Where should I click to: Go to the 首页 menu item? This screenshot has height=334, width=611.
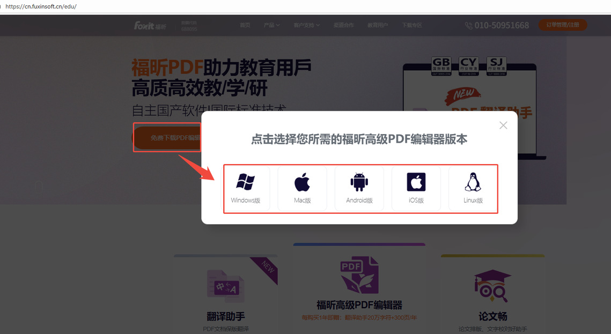245,25
